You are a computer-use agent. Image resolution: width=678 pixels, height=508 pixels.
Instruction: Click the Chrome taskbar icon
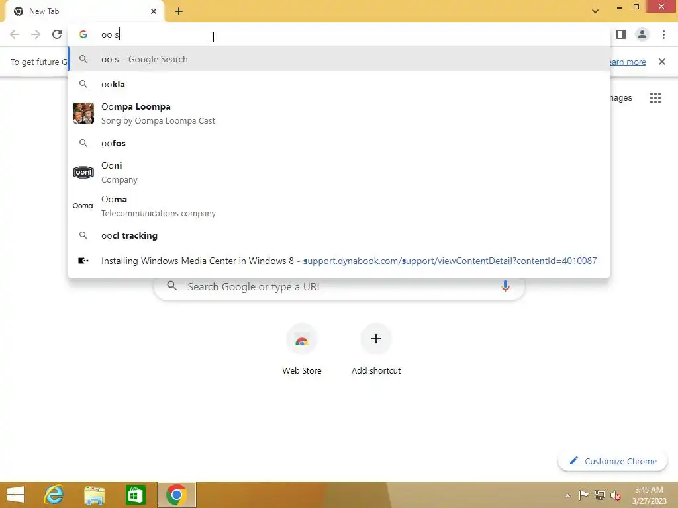(x=176, y=495)
